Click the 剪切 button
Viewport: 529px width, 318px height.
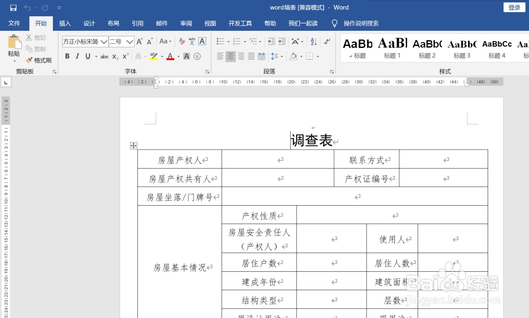[x=36, y=38]
